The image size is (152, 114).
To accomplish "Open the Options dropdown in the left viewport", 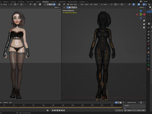I will 57,8.
